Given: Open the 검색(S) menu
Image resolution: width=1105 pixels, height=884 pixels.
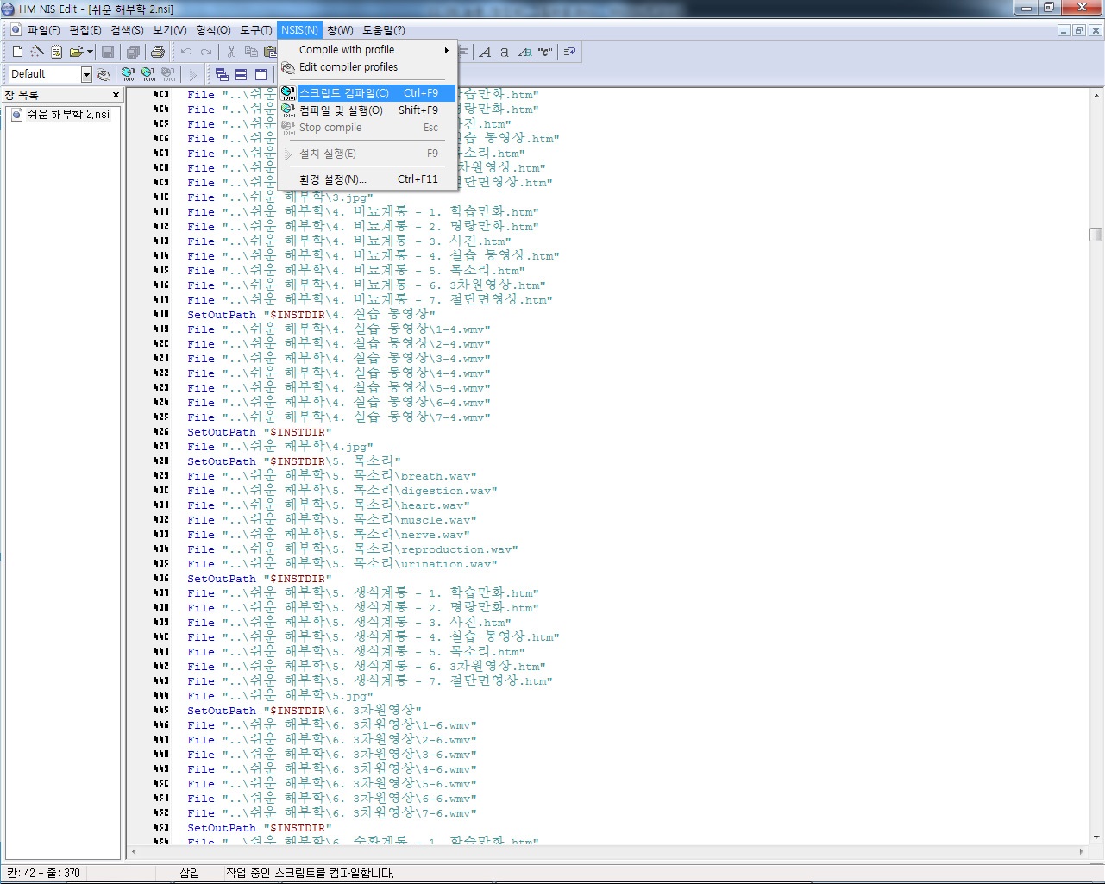Looking at the screenshot, I should (x=127, y=30).
